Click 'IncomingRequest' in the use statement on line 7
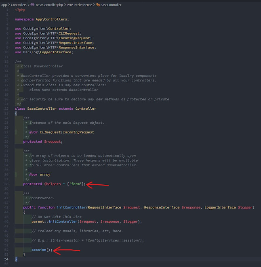 [x=74, y=38]
